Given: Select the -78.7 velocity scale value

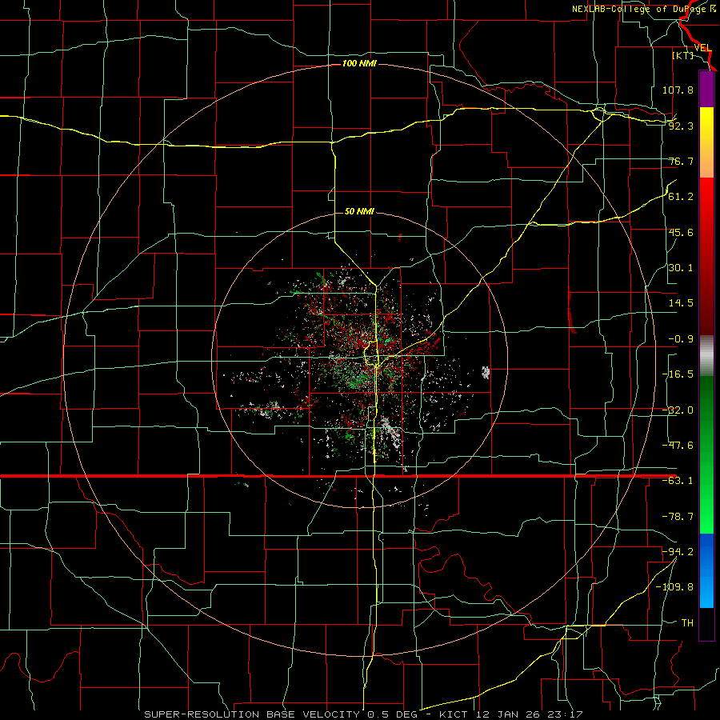Looking at the screenshot, I should (678, 517).
